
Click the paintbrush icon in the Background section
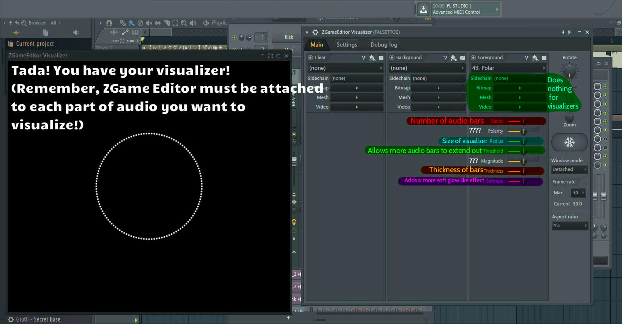tap(453, 57)
